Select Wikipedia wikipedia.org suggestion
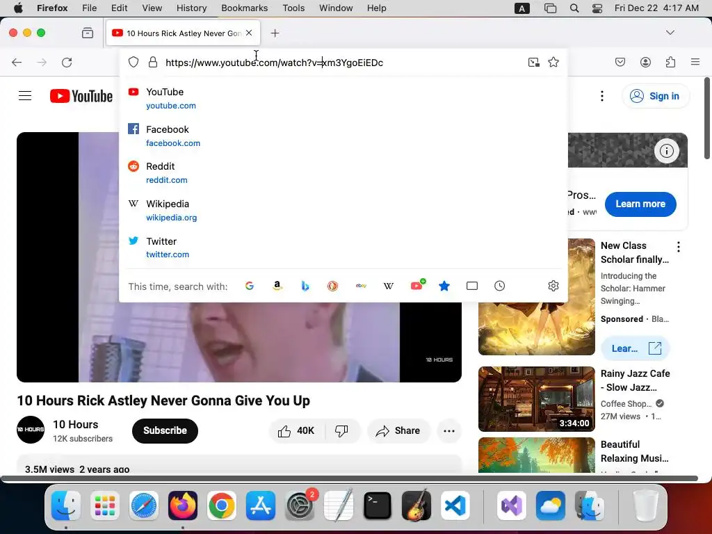The height and width of the screenshot is (534, 712). coord(343,210)
